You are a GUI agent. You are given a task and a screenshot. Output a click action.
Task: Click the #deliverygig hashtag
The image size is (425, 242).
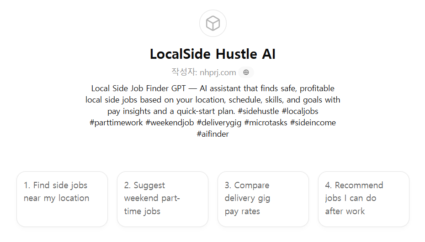pos(219,123)
